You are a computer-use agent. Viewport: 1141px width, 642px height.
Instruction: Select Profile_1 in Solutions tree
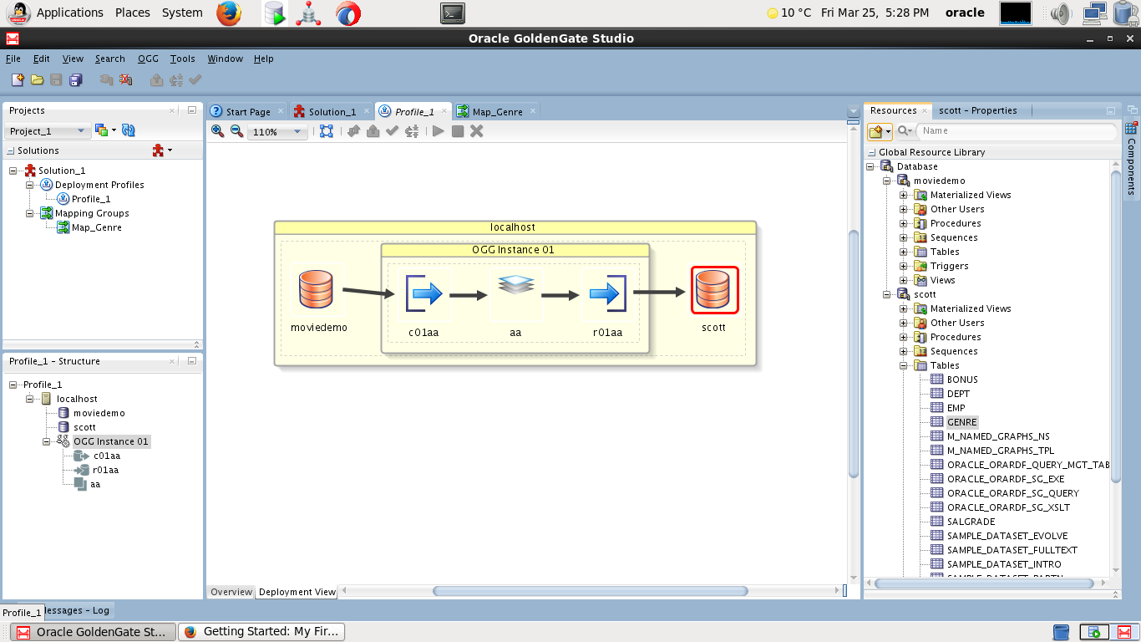tap(91, 199)
